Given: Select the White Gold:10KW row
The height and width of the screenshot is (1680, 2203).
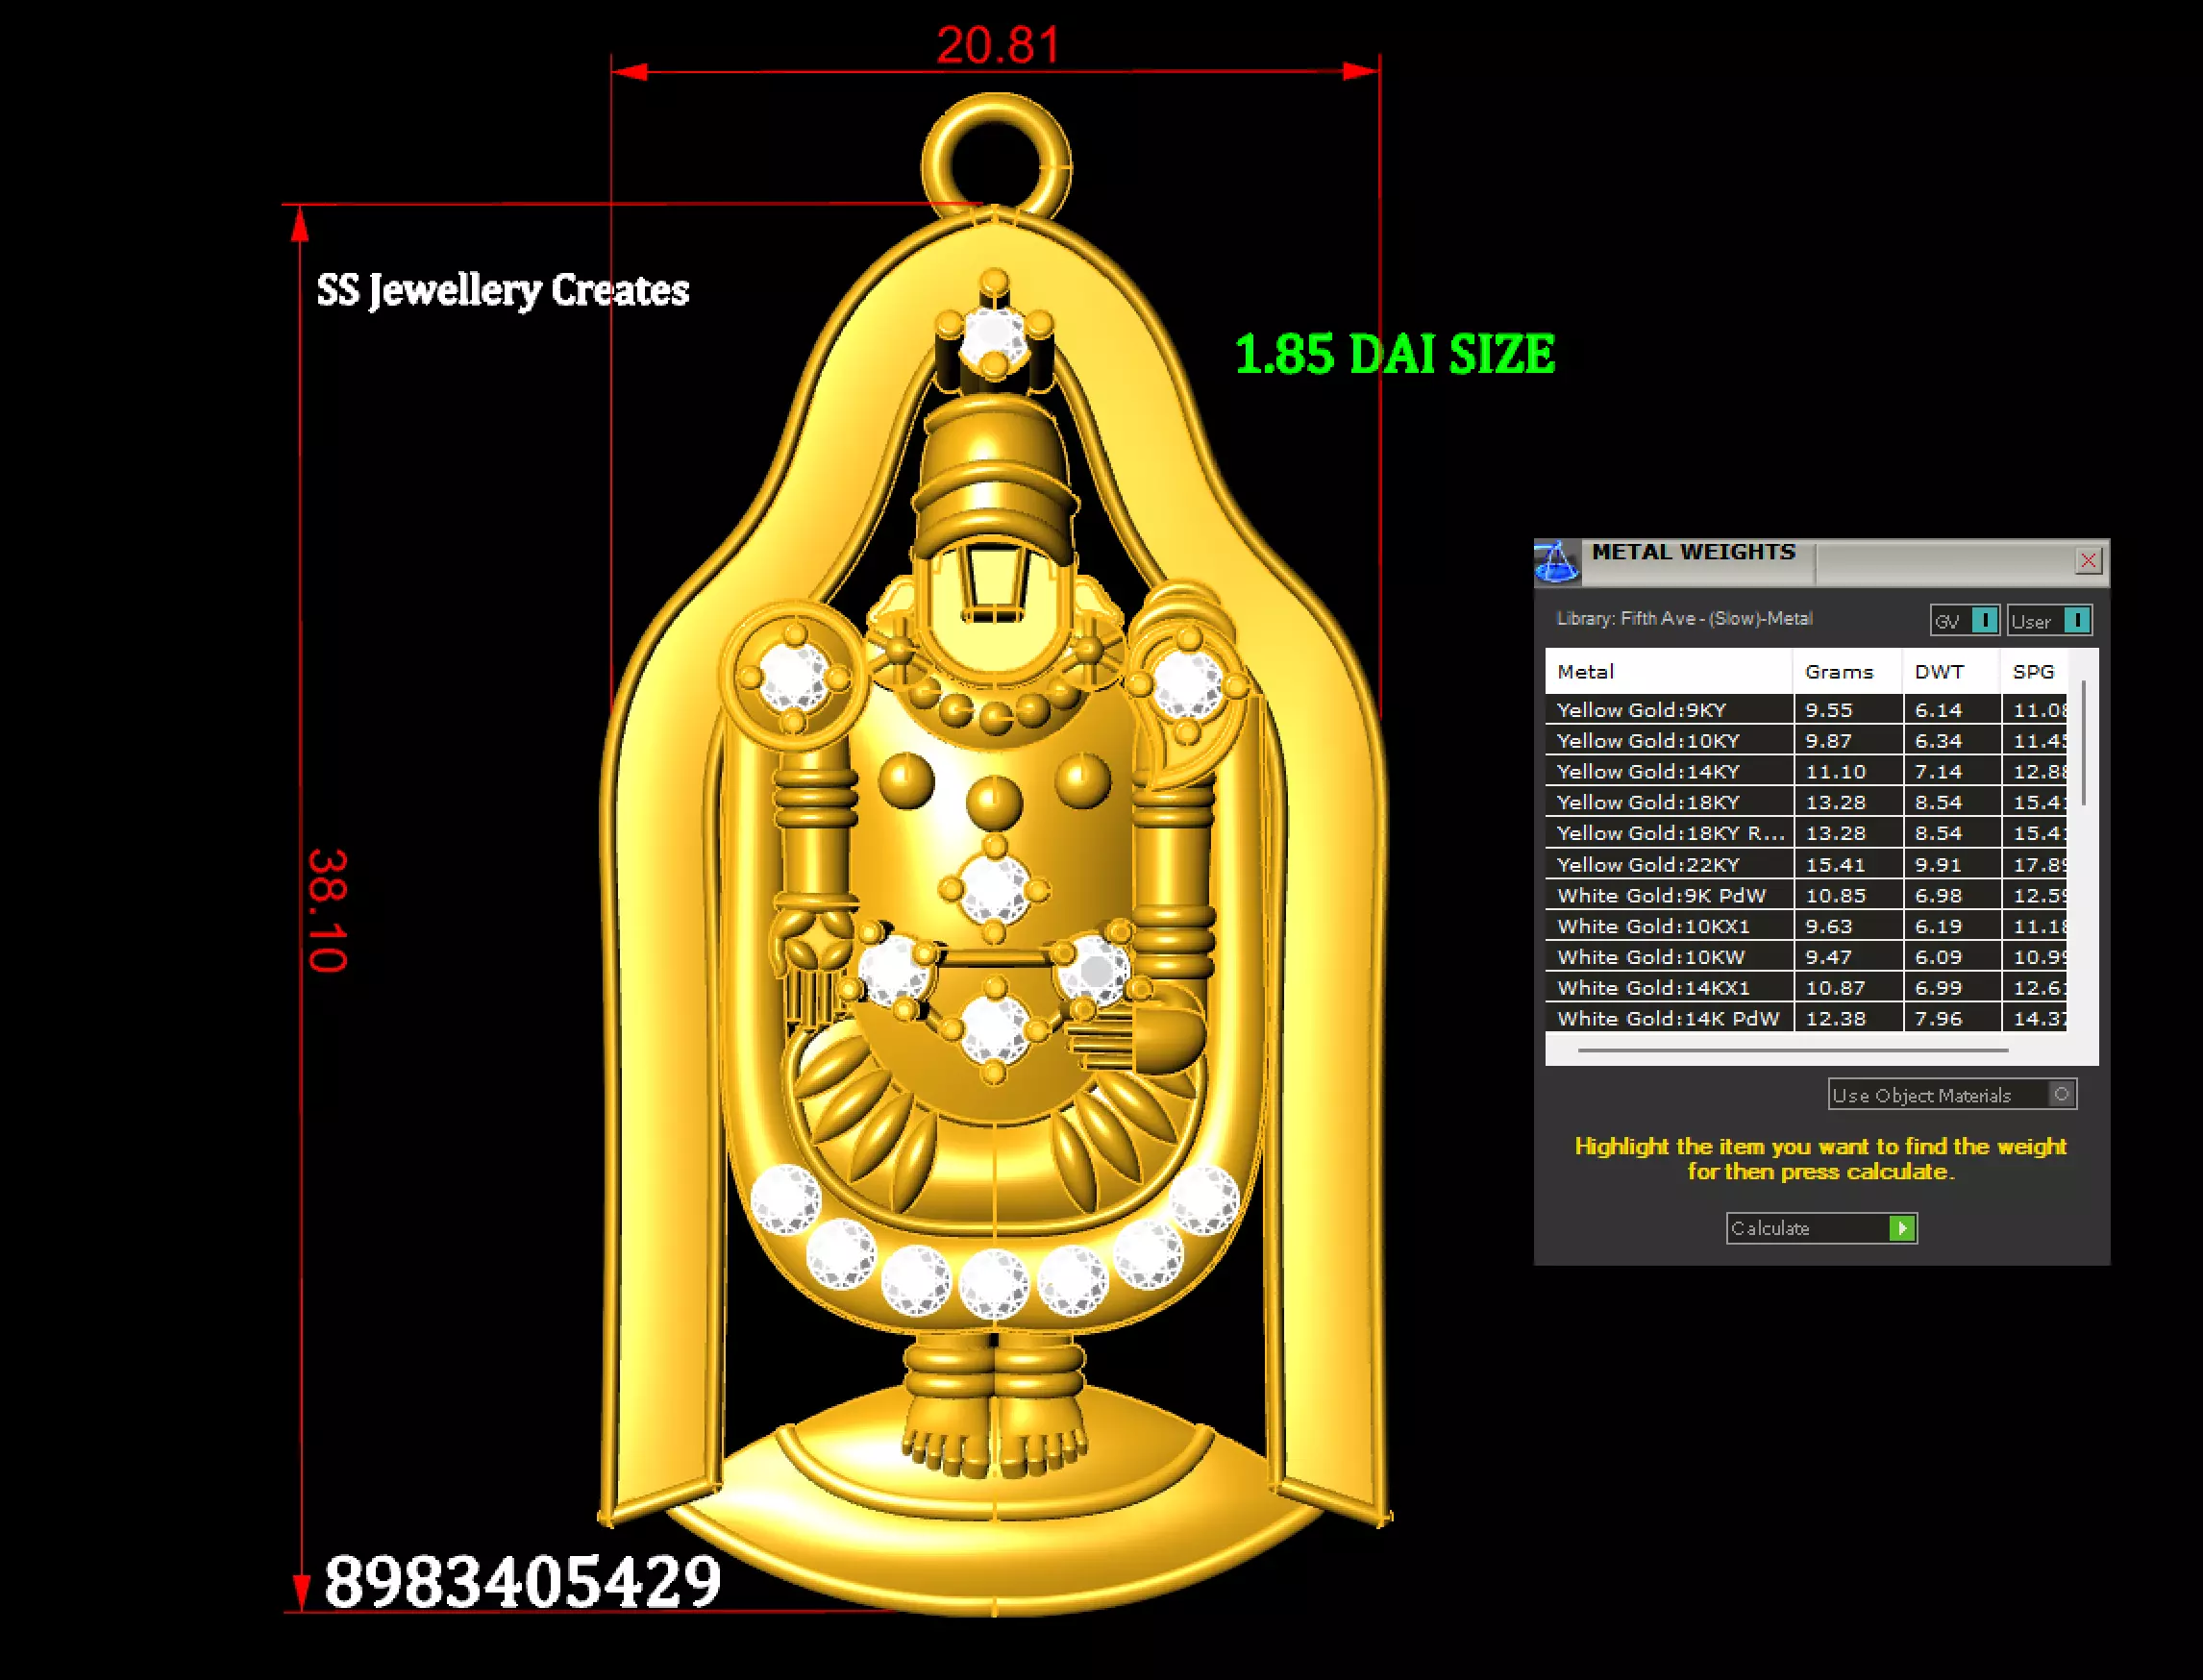Looking at the screenshot, I should pyautogui.click(x=1806, y=957).
